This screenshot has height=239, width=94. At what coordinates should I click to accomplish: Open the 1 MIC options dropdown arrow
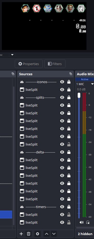pyautogui.click(x=92, y=84)
